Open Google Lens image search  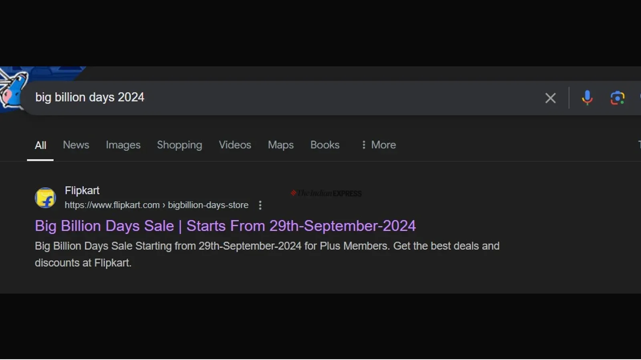pos(617,98)
